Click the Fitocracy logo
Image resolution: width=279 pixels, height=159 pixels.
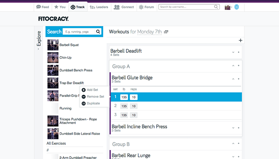pos(53,19)
